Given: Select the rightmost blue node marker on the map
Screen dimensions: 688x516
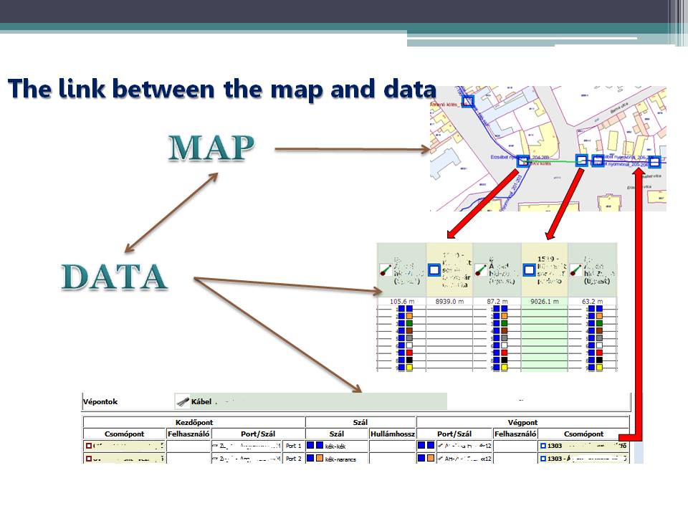Looking at the screenshot, I should (x=654, y=162).
